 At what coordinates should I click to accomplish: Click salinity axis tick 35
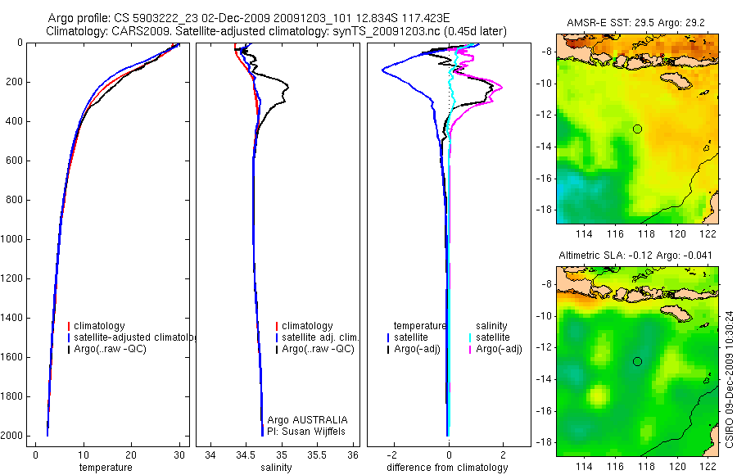click(x=281, y=455)
